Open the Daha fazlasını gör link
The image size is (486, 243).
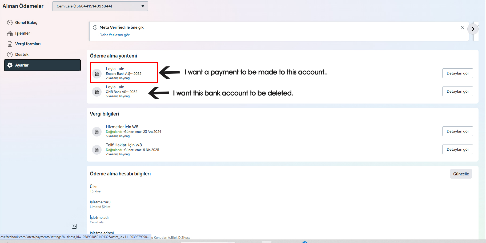114,35
